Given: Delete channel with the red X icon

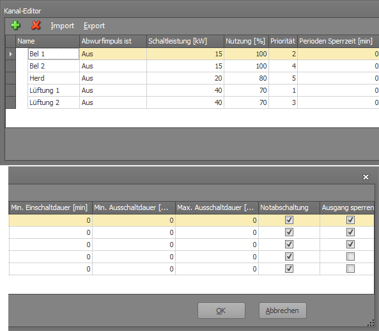Looking at the screenshot, I should pos(36,25).
